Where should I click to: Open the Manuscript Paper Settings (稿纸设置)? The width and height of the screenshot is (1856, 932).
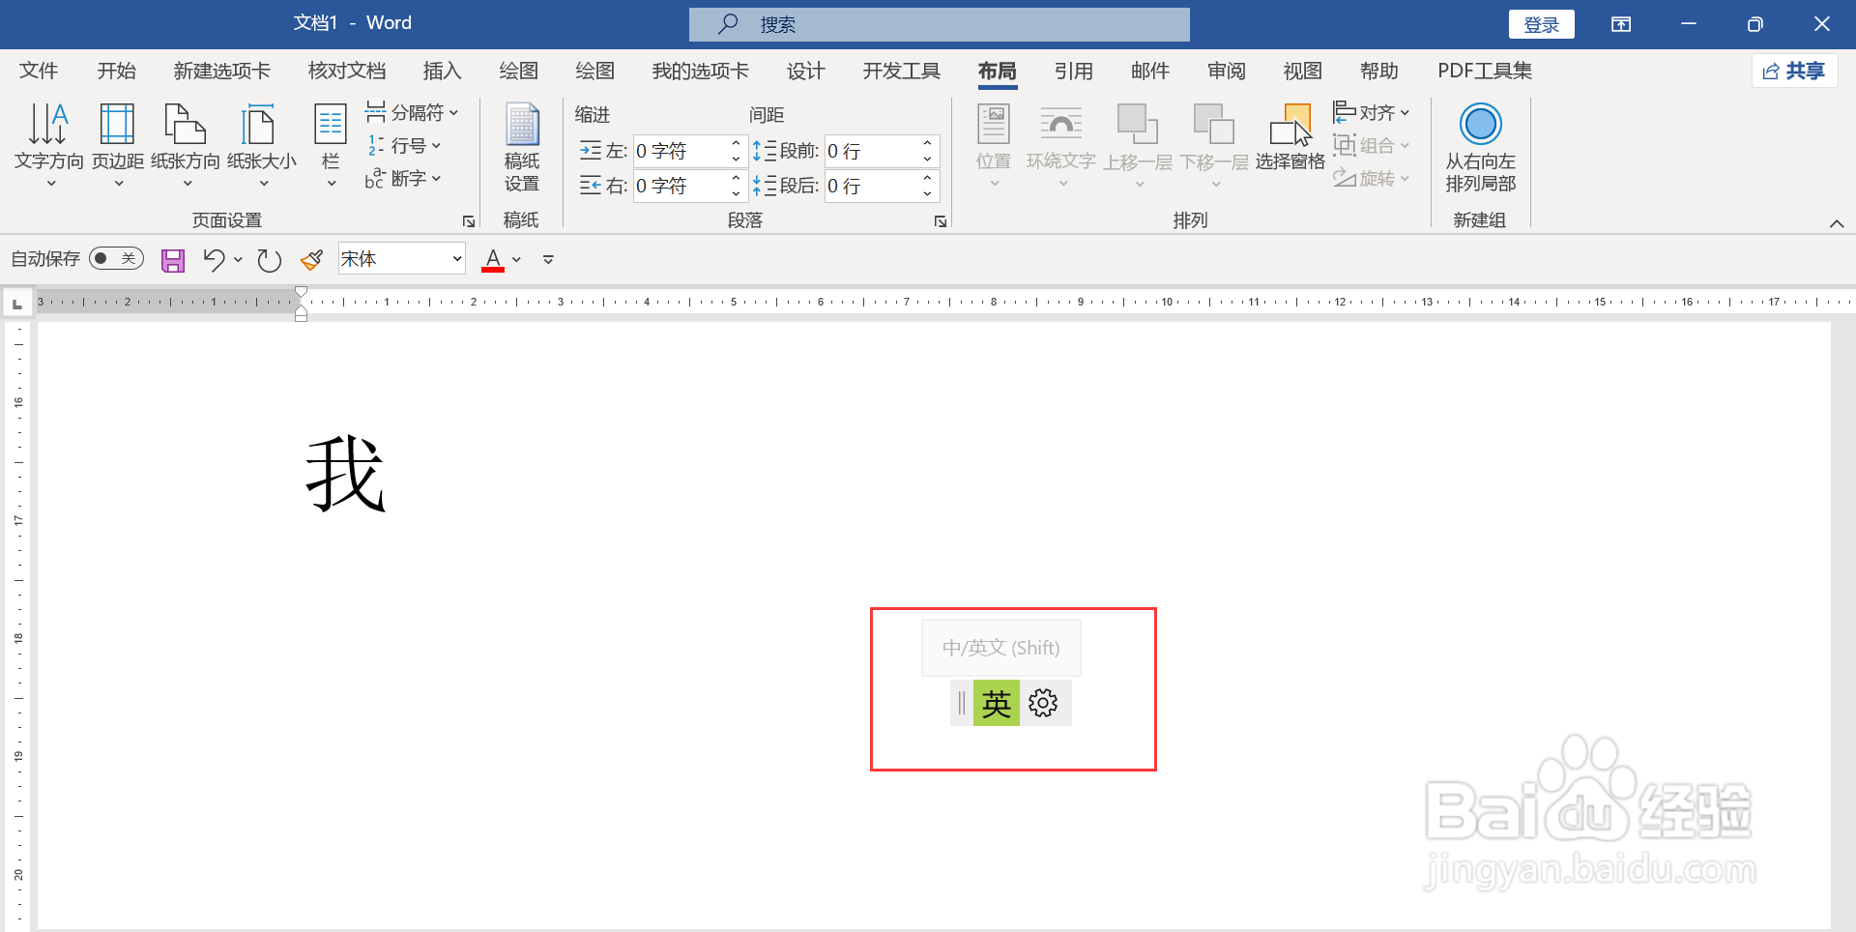[522, 147]
